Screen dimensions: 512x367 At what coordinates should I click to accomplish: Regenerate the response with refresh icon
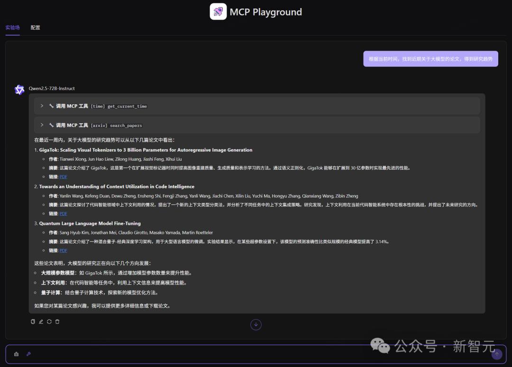coord(49,321)
